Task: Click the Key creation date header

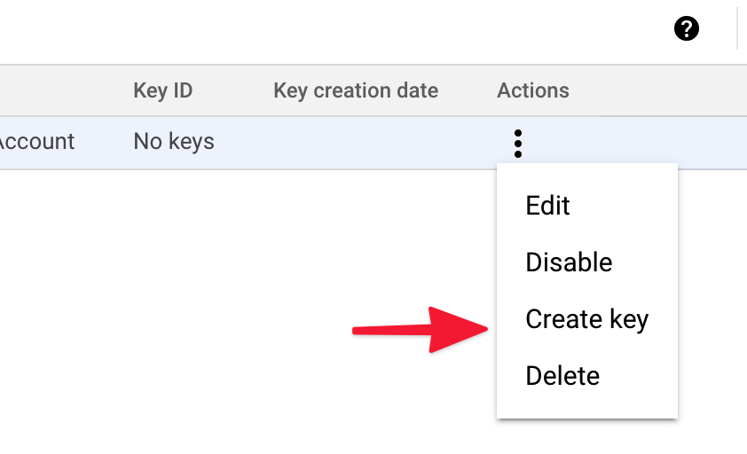Action: [356, 90]
